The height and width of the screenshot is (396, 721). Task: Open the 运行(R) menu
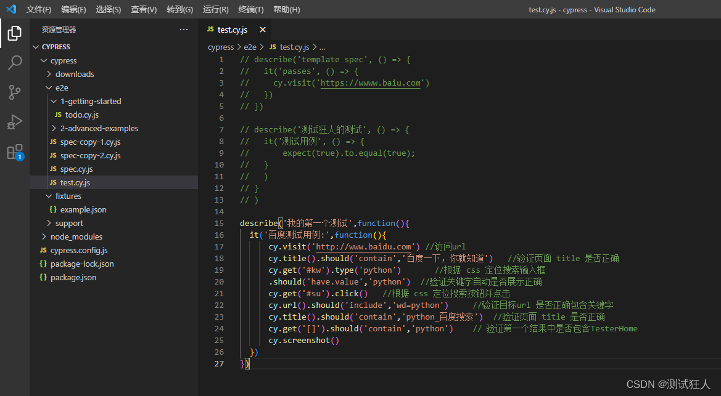click(216, 9)
